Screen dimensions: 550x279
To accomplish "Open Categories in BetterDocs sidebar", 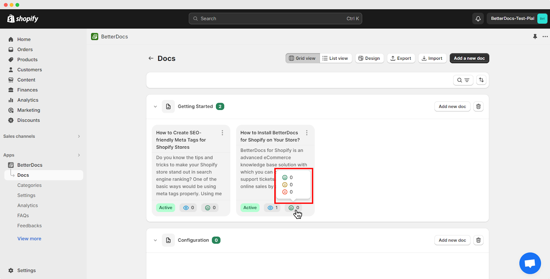I will pyautogui.click(x=30, y=185).
